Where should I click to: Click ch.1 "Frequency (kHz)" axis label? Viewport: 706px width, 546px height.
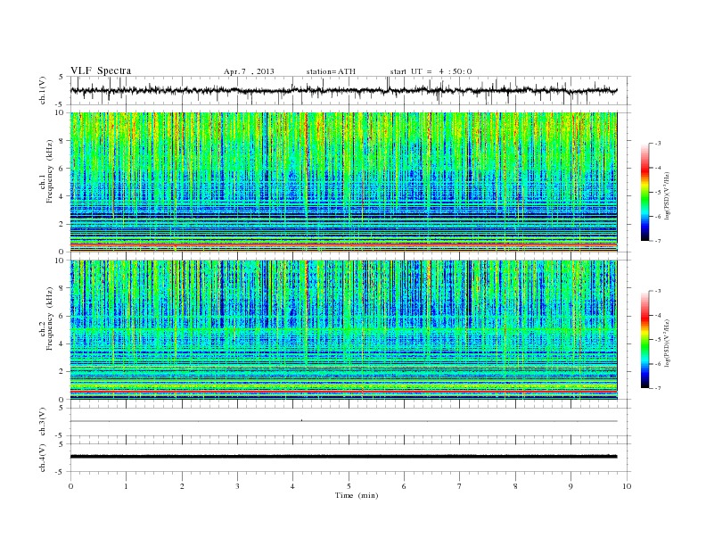click(x=50, y=171)
